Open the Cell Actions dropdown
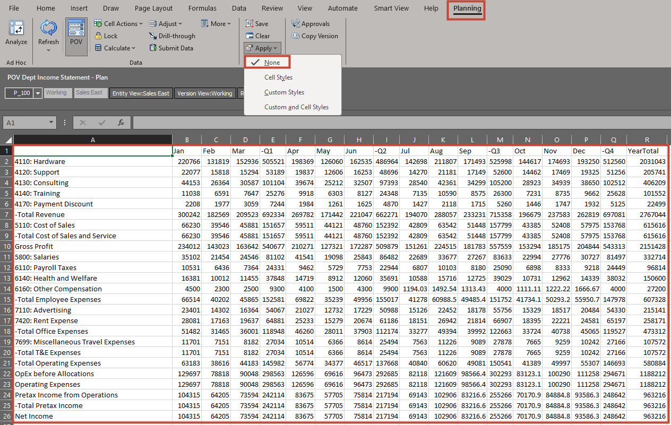The height and width of the screenshot is (425, 671). point(119,24)
